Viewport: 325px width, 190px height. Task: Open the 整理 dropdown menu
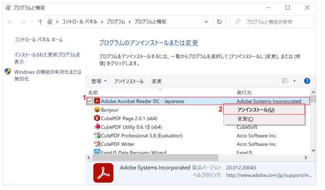click(99, 81)
